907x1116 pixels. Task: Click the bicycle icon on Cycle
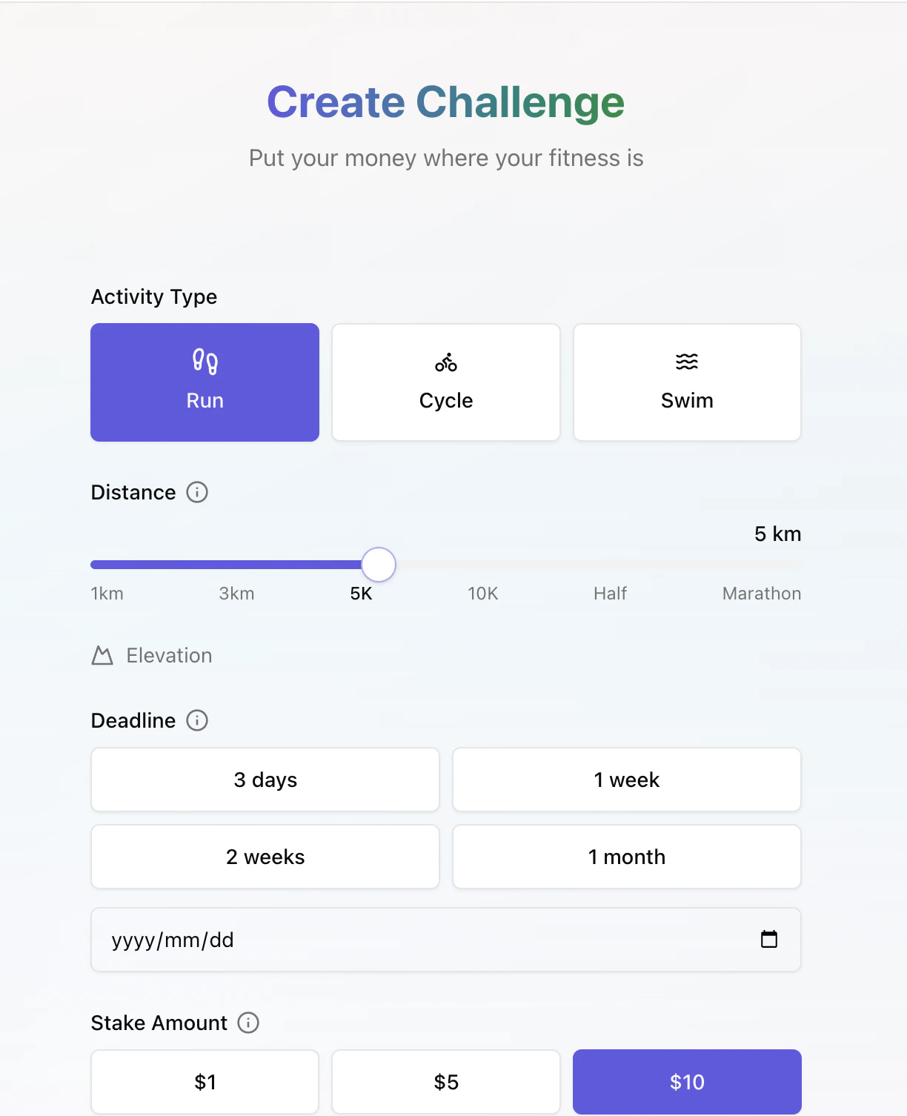(x=446, y=362)
